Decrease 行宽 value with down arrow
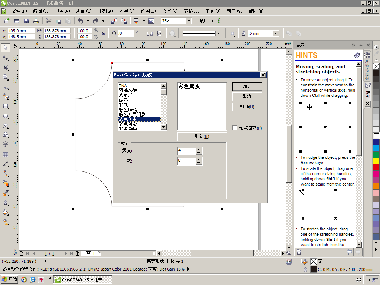Screen dimensions: 380x285 (199, 163)
